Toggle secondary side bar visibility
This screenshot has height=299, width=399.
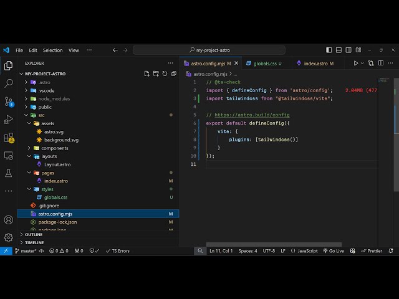(x=349, y=50)
